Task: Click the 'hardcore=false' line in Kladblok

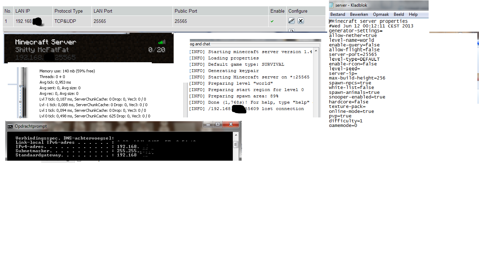Action: tap(349, 102)
